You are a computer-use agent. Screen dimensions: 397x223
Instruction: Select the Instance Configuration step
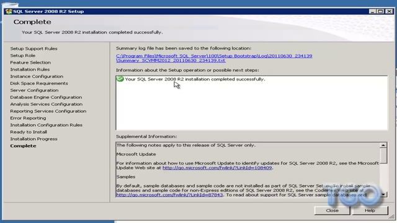coord(37,76)
